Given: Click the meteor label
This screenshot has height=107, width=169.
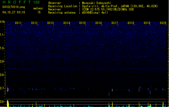Looking at the screenshot, I should tap(38, 8).
